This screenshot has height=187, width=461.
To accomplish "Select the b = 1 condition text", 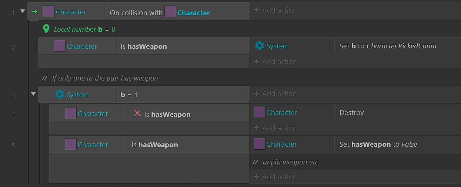I will point(129,95).
